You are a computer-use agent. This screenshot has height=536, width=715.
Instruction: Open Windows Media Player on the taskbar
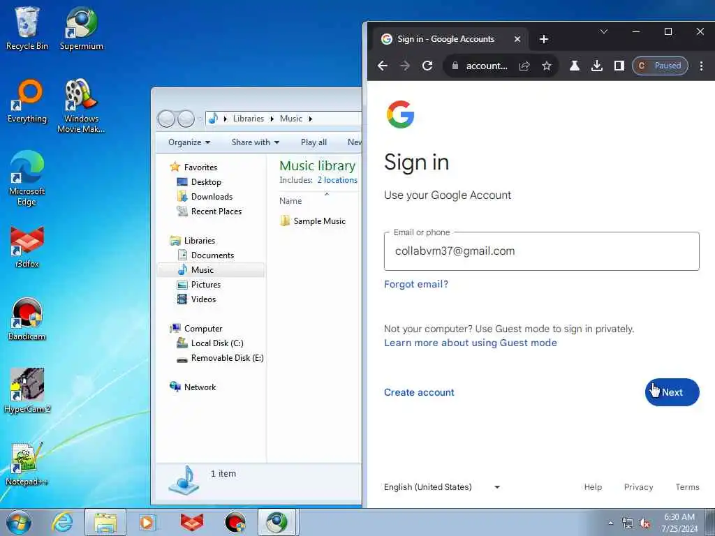pyautogui.click(x=147, y=522)
